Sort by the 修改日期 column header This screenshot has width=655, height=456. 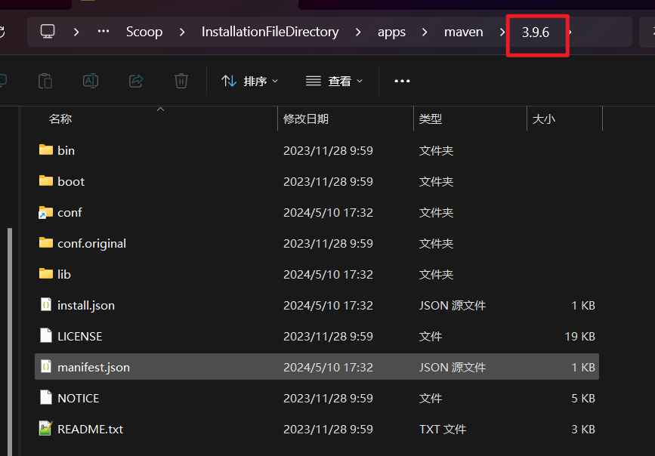pyautogui.click(x=306, y=119)
